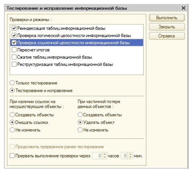The width and height of the screenshot is (193, 173).
Task: Uncheck Проверка логической целостности checkbox
Action: 14,35
